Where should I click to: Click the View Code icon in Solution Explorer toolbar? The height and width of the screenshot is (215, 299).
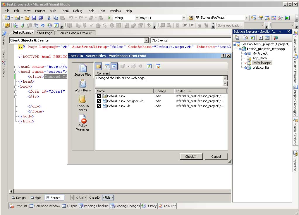click(x=261, y=38)
